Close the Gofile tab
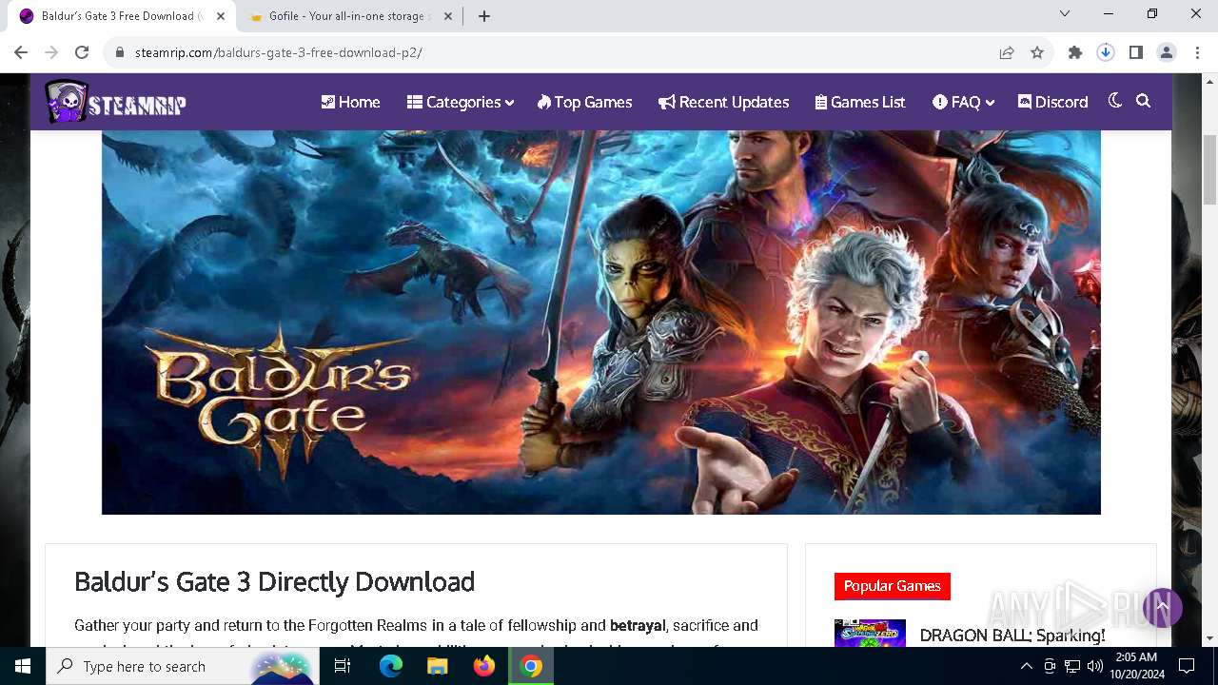Image resolution: width=1218 pixels, height=685 pixels. tap(448, 16)
